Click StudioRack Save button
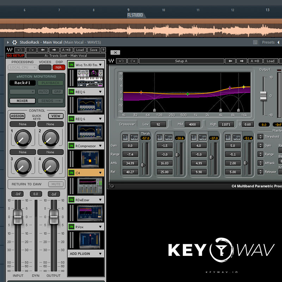This screenshot has width=282, height=282. 93,50
